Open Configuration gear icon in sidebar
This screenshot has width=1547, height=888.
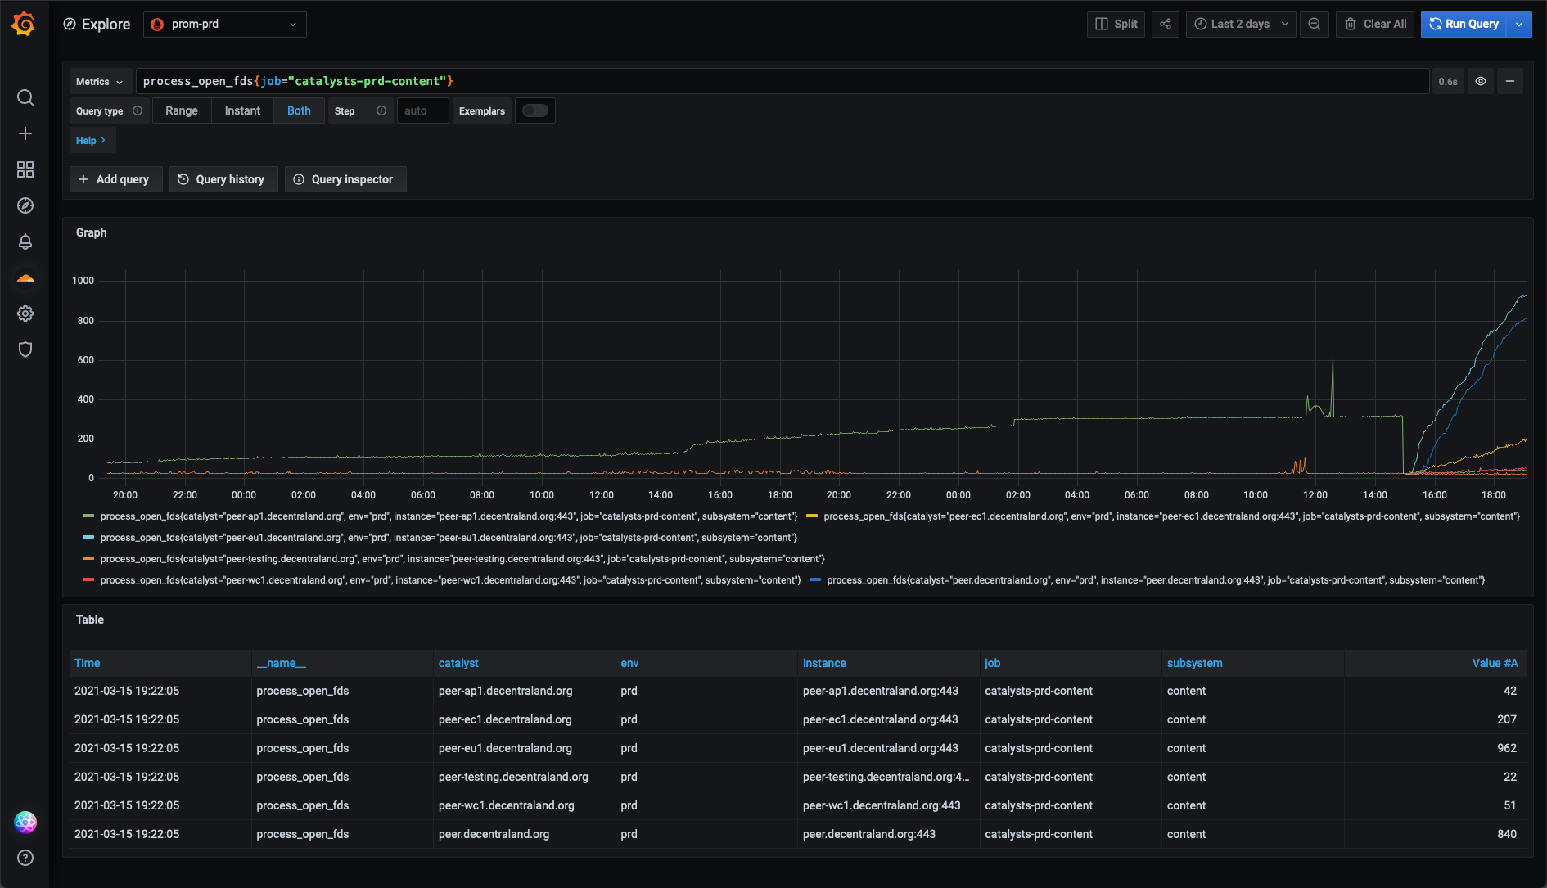(25, 313)
